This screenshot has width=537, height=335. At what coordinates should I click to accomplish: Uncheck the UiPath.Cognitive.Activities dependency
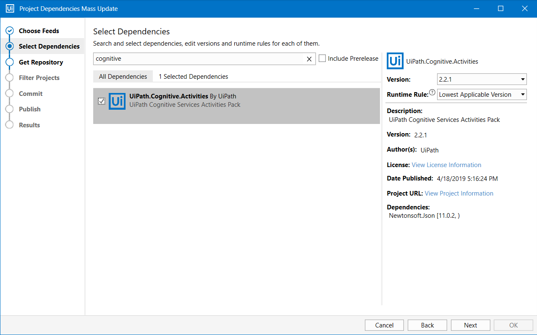coord(101,101)
